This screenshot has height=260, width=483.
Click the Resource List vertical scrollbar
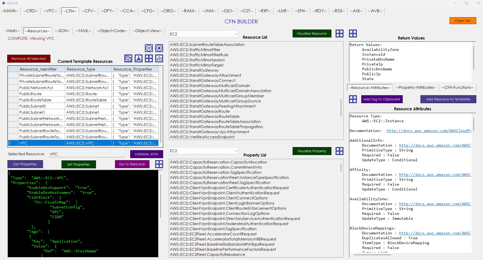click(341, 108)
